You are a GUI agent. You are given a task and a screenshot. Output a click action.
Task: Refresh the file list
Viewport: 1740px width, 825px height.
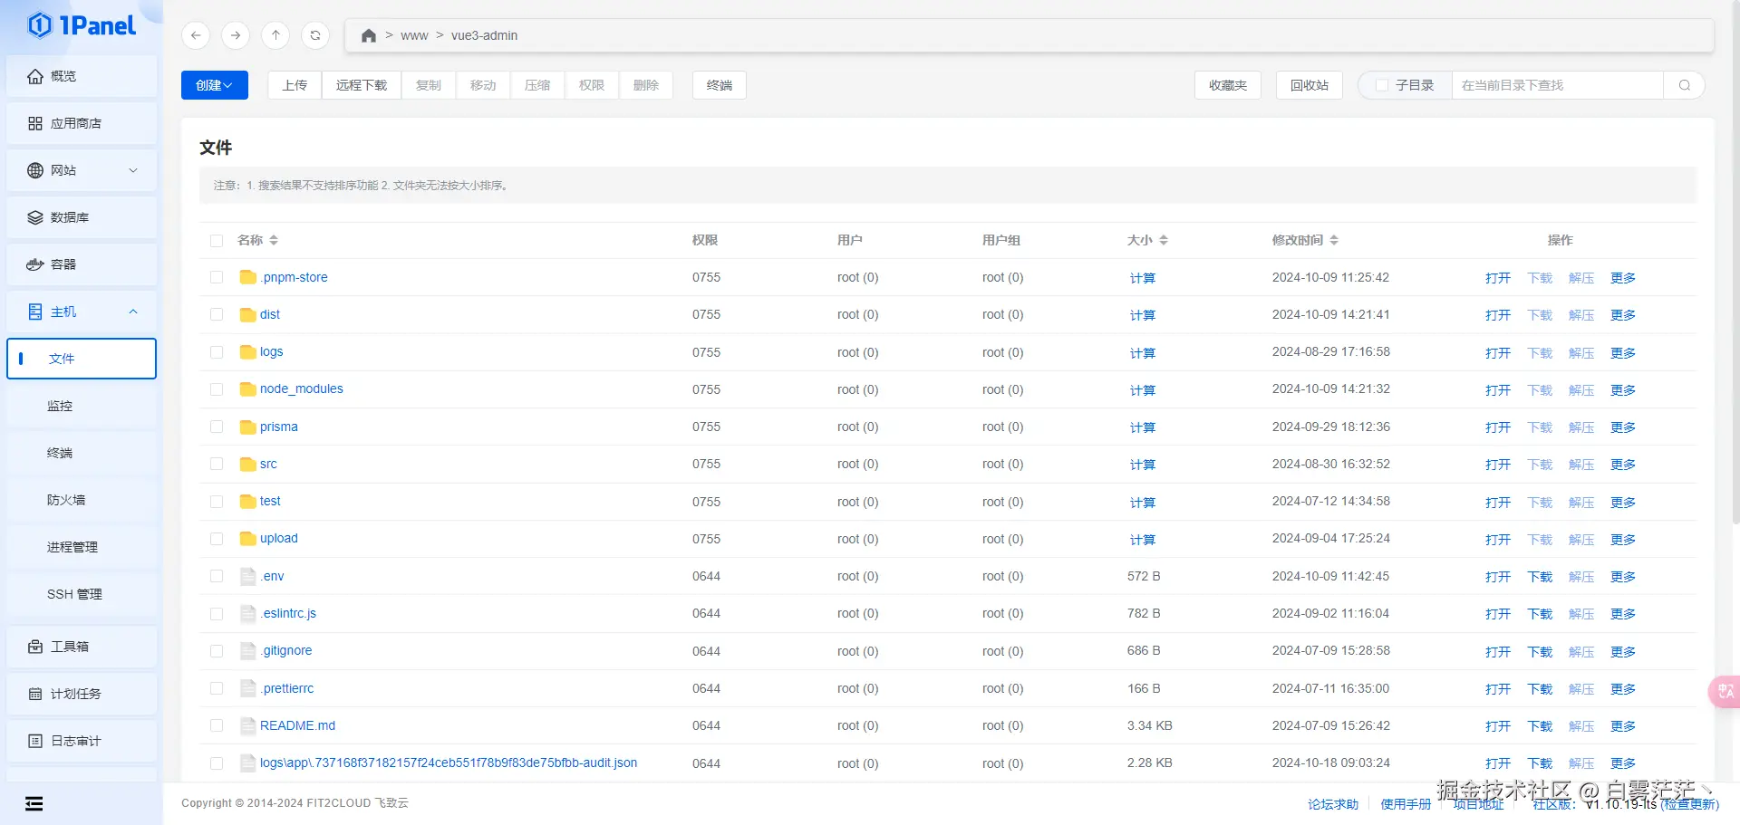[315, 35]
